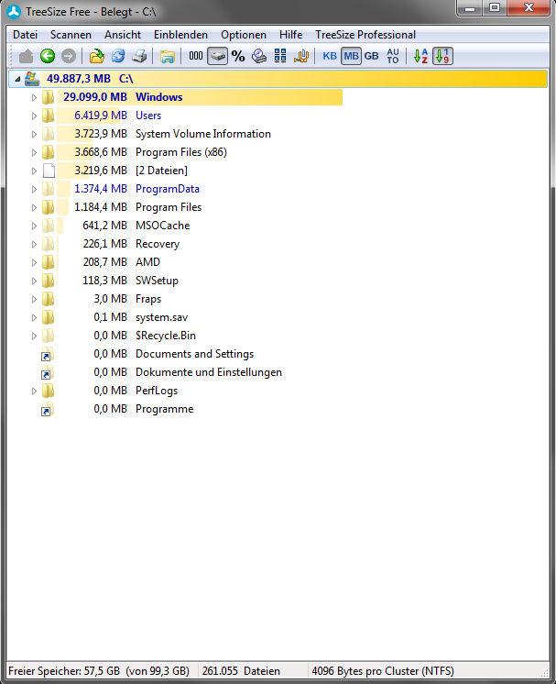Switch size unit to GB

point(371,56)
